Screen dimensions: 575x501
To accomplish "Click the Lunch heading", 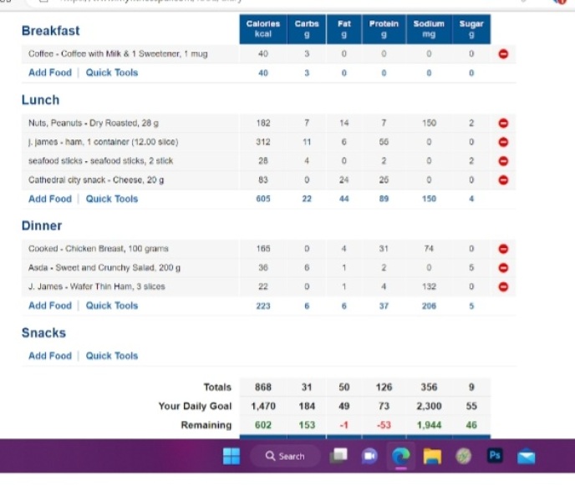I will (40, 100).
